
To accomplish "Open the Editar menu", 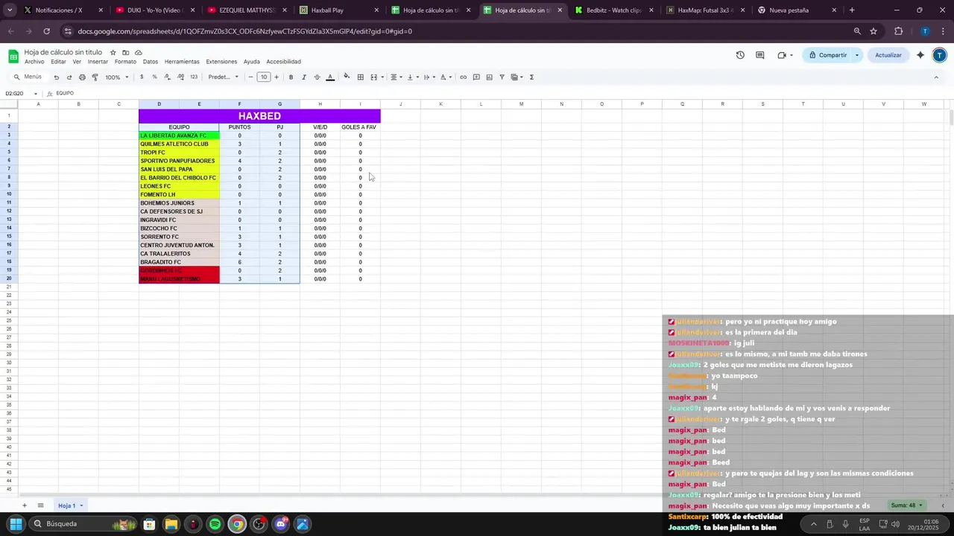I will click(58, 62).
